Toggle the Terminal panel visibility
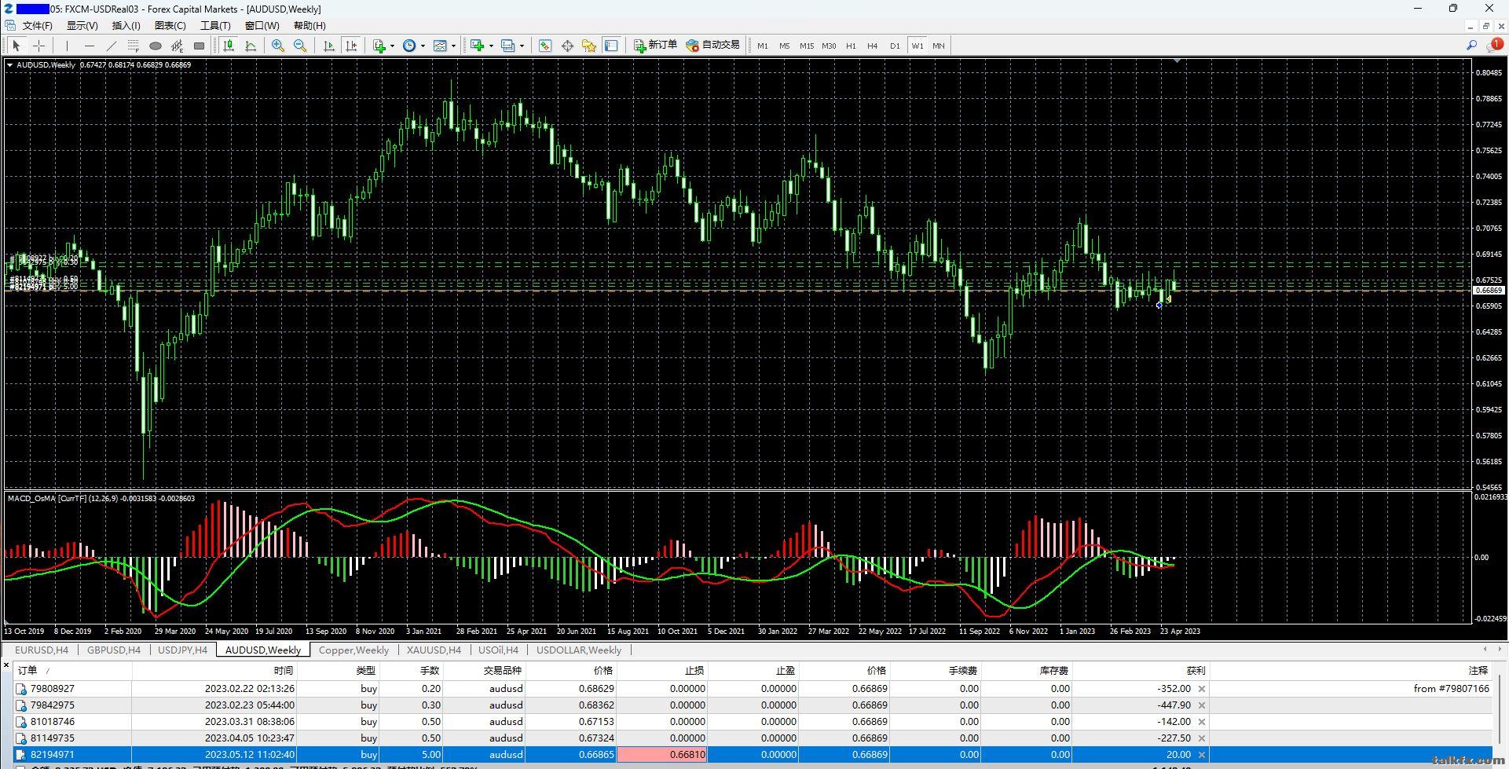This screenshot has width=1509, height=769. click(x=611, y=46)
